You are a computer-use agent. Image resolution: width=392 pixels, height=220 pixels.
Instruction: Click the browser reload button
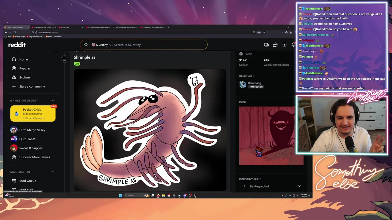click(x=15, y=32)
